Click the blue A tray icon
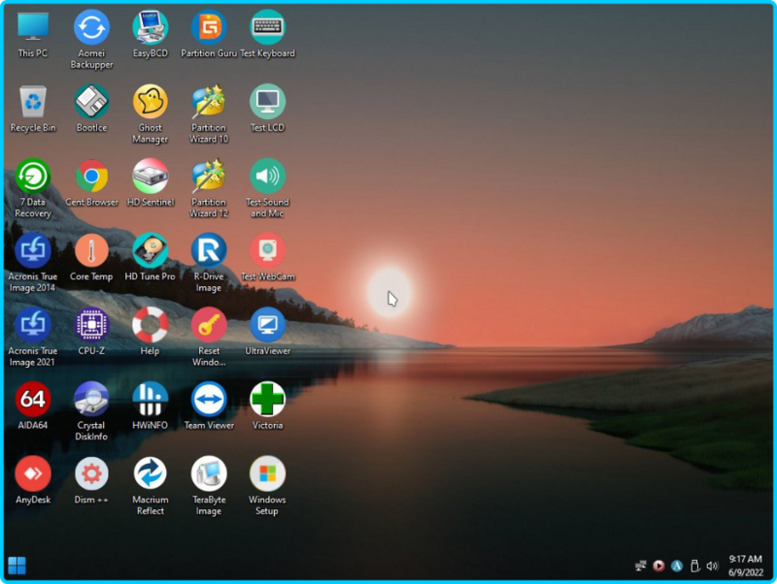The height and width of the screenshot is (584, 777). pyautogui.click(x=677, y=566)
